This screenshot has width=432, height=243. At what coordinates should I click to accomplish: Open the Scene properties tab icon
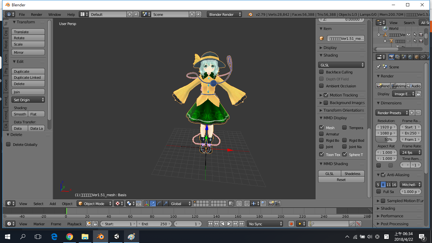point(404,57)
